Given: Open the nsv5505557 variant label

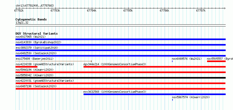Looking at the screenshot, I should point(220,59).
